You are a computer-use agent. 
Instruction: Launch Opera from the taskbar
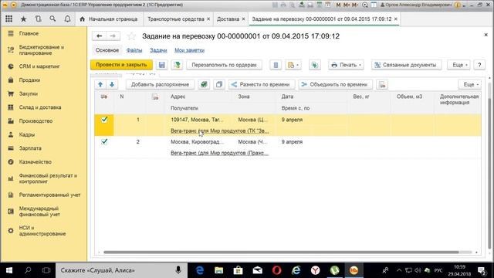click(x=276, y=270)
